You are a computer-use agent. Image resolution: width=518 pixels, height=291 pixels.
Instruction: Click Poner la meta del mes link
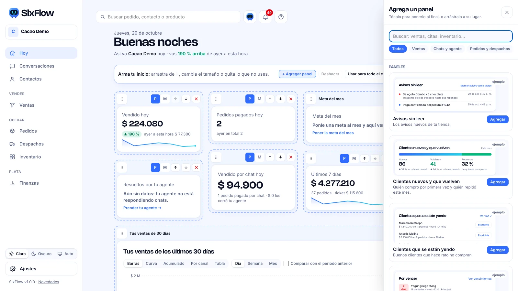click(333, 133)
